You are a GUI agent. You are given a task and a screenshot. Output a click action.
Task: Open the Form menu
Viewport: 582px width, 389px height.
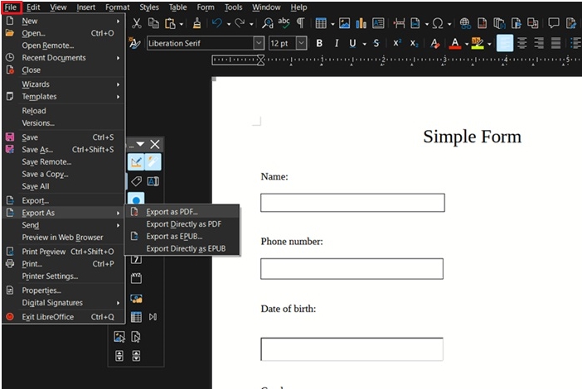(x=206, y=7)
